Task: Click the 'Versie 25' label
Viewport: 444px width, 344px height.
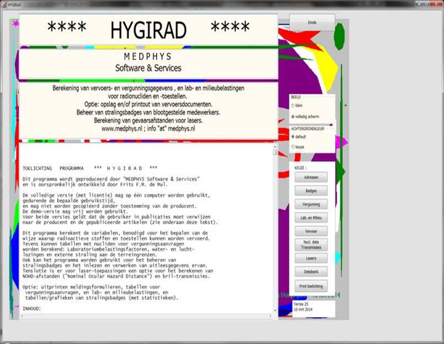Action: [301, 304]
